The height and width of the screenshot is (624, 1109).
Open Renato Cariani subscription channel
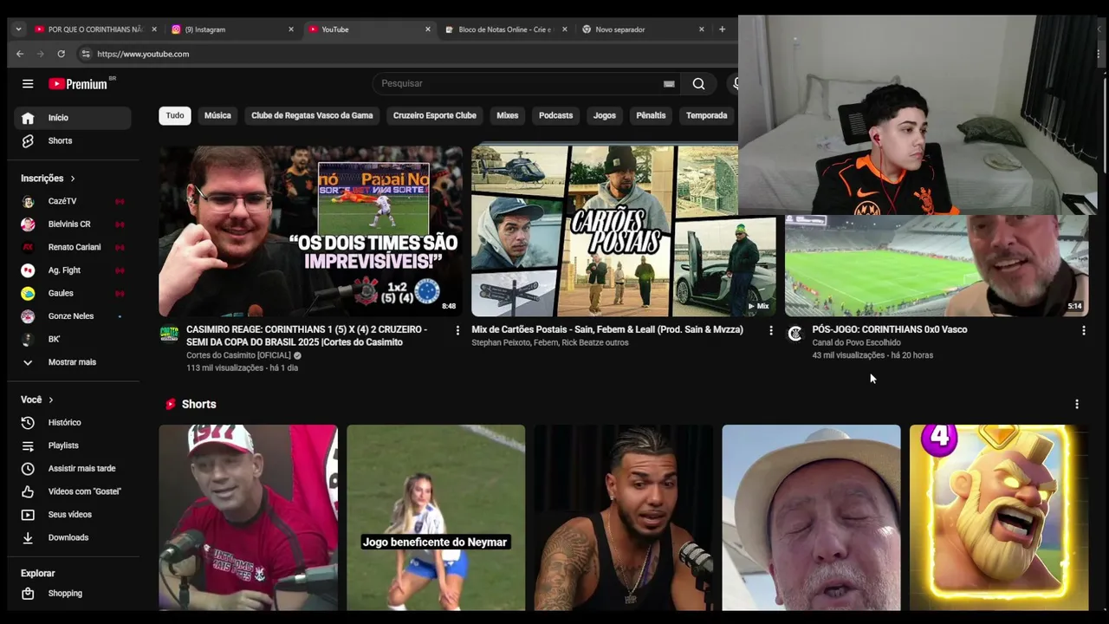[x=73, y=247]
